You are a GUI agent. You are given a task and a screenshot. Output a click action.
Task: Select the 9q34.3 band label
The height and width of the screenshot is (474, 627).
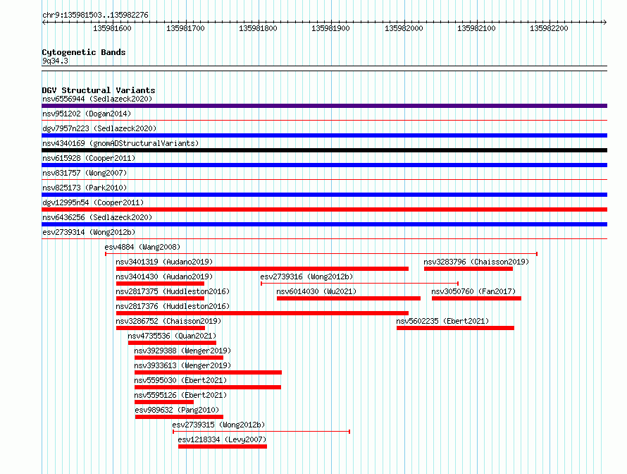(x=55, y=61)
